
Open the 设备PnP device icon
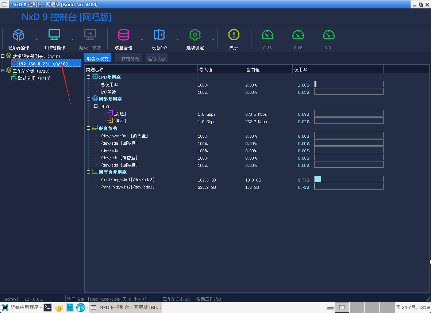click(159, 35)
